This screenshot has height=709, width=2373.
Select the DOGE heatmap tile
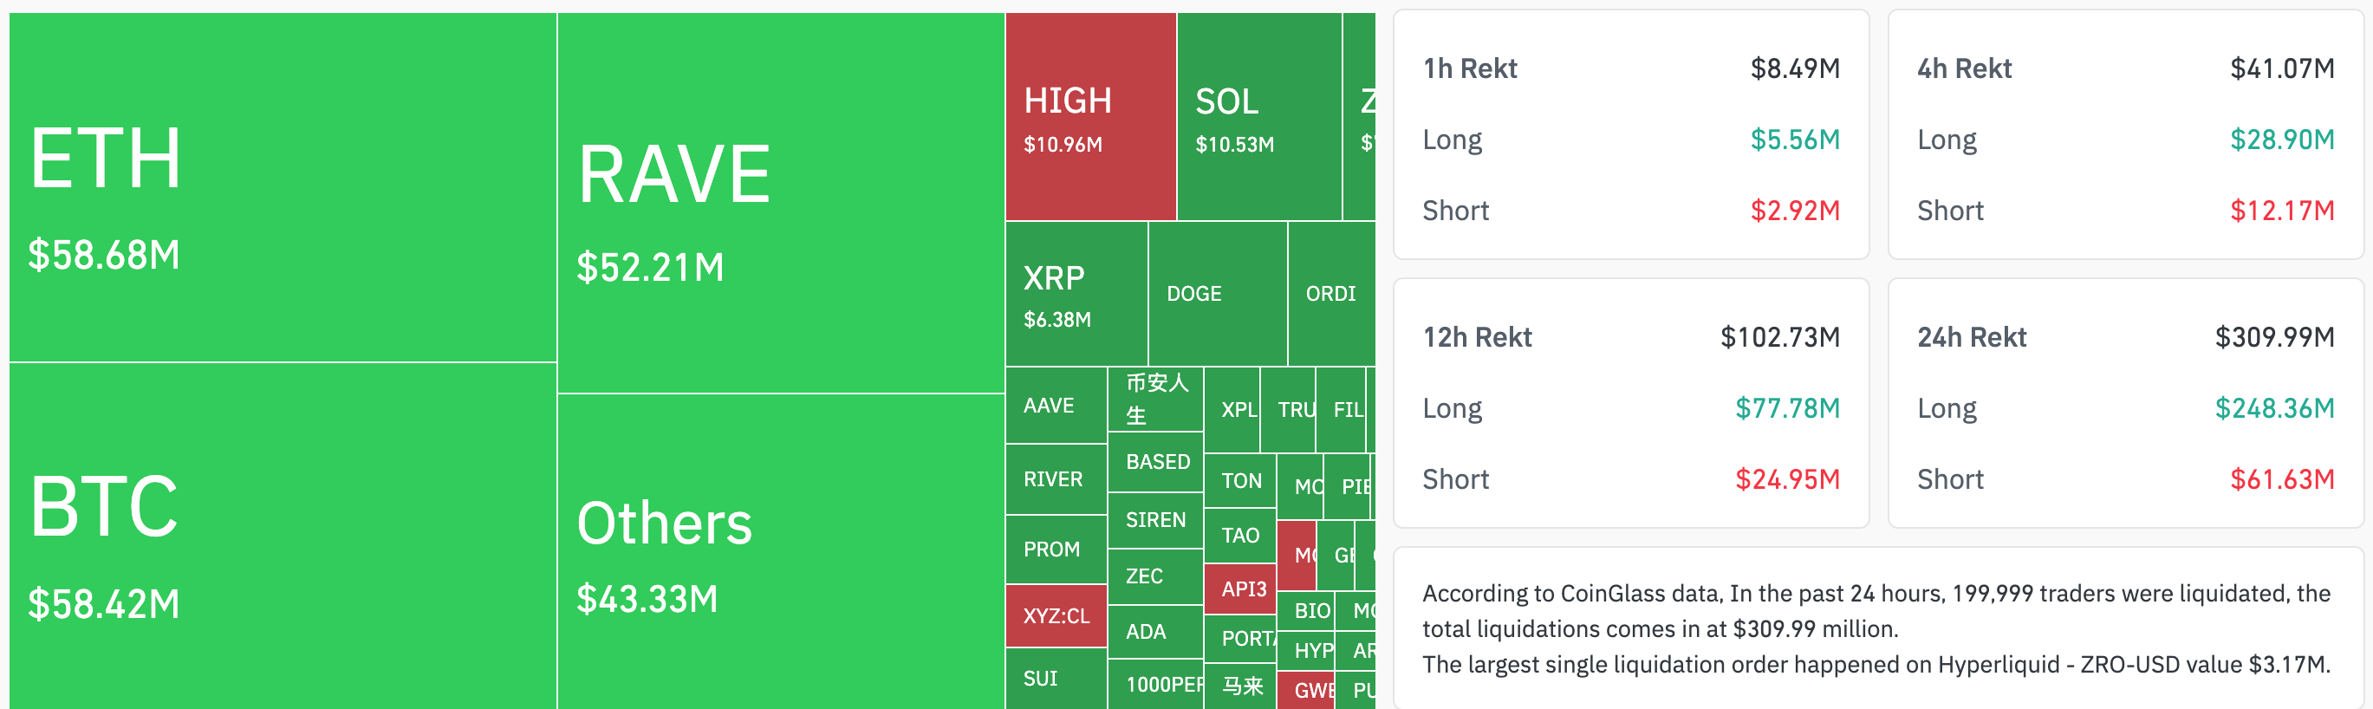[1217, 294]
